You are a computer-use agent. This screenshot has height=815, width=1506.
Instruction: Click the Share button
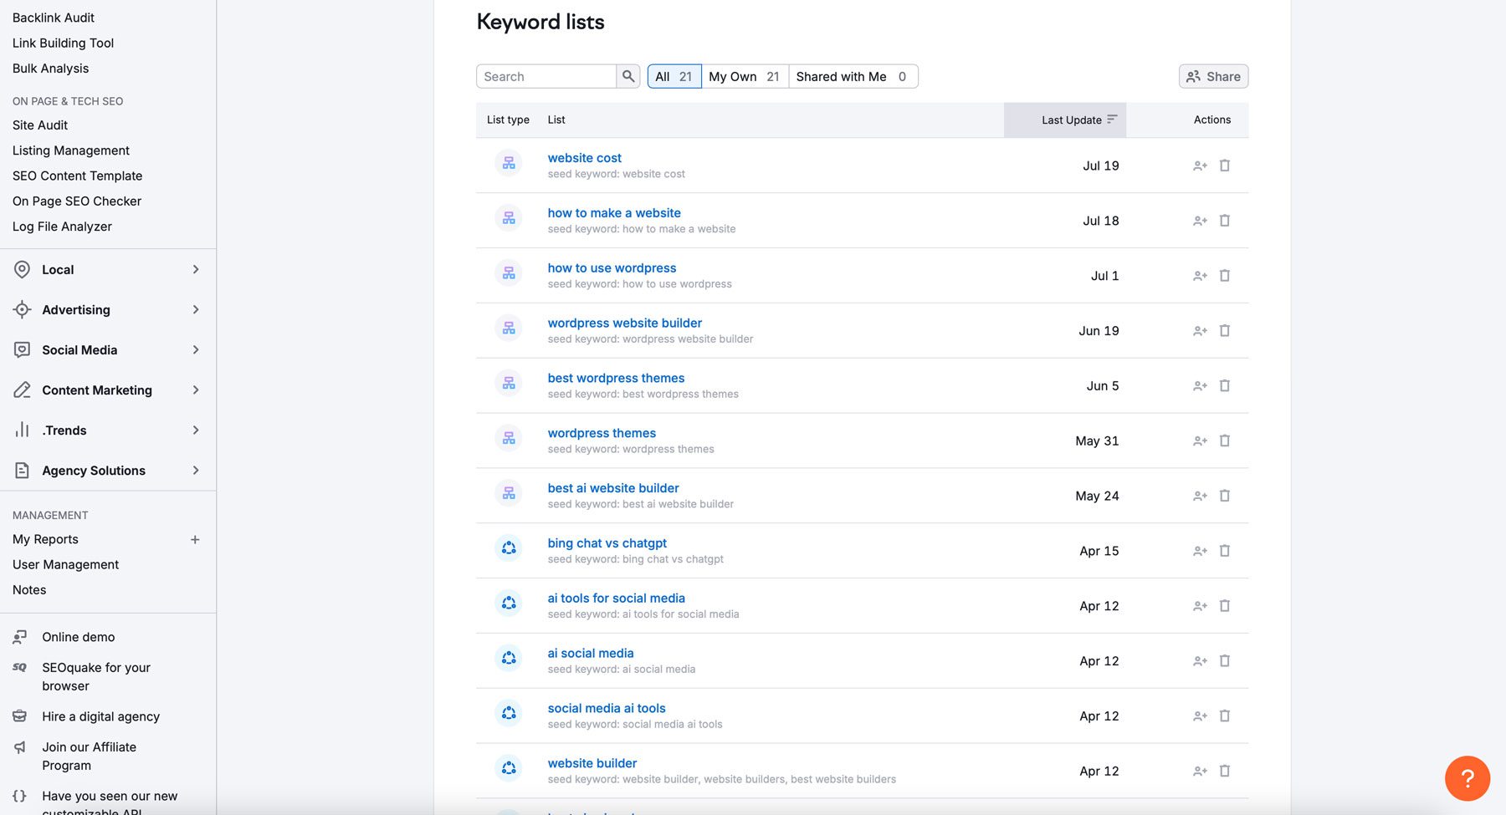(1212, 76)
